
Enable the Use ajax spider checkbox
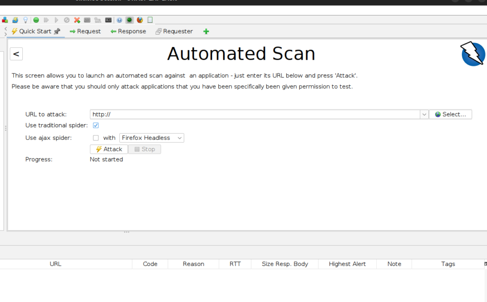pos(96,138)
